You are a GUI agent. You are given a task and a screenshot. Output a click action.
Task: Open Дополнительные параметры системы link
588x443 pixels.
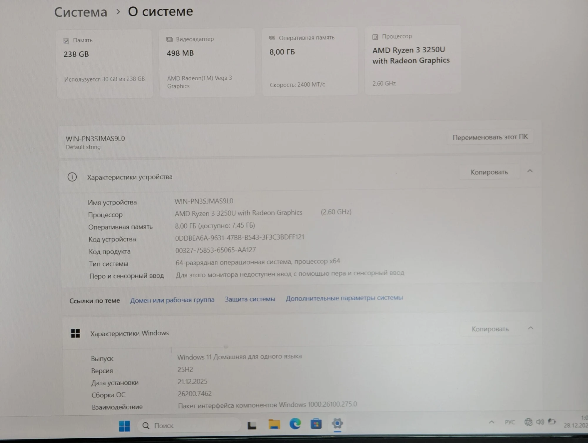click(x=344, y=298)
